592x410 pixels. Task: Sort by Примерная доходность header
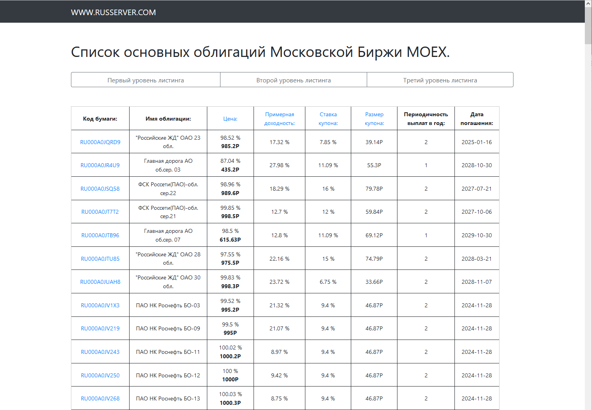(x=279, y=119)
